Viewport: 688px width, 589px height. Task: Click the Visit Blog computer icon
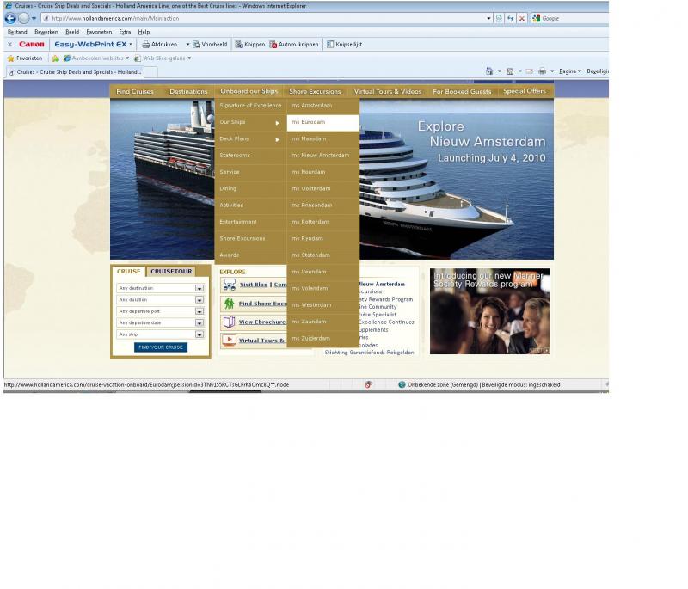230,285
